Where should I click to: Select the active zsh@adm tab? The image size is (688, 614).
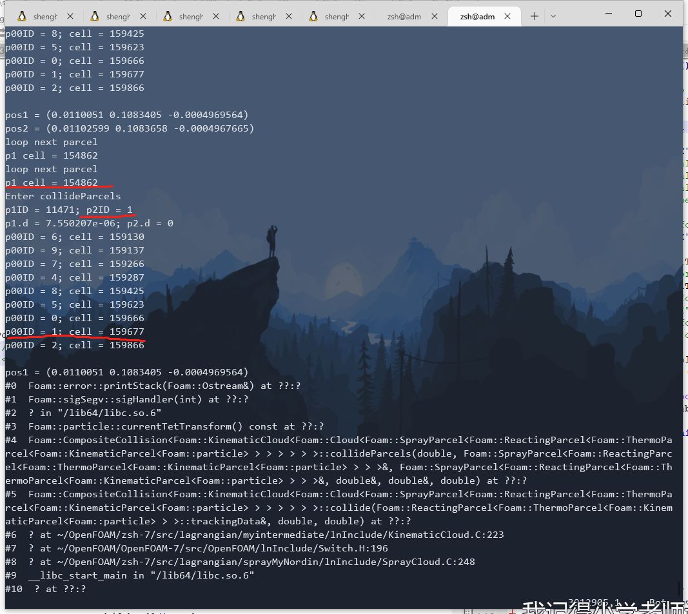[x=477, y=17]
